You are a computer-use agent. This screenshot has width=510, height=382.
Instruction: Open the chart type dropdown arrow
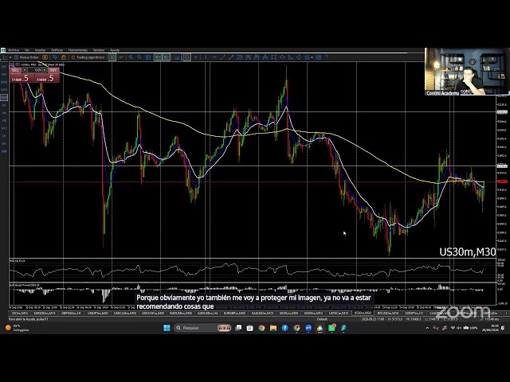pos(10,57)
